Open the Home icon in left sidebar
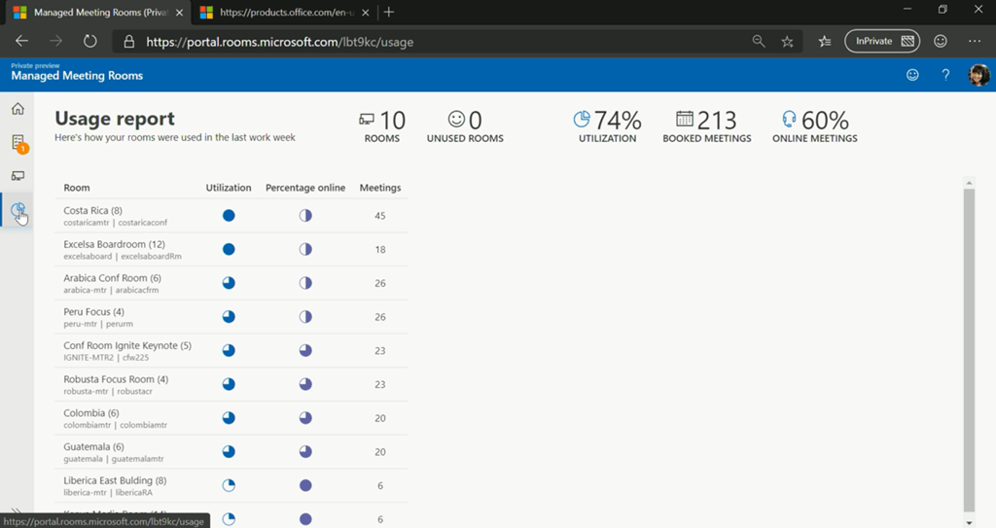Image resolution: width=996 pixels, height=528 pixels. (x=18, y=108)
